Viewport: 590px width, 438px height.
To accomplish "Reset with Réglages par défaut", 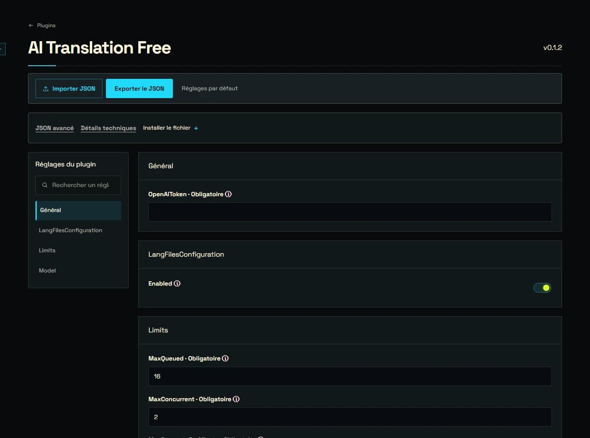I will (210, 88).
